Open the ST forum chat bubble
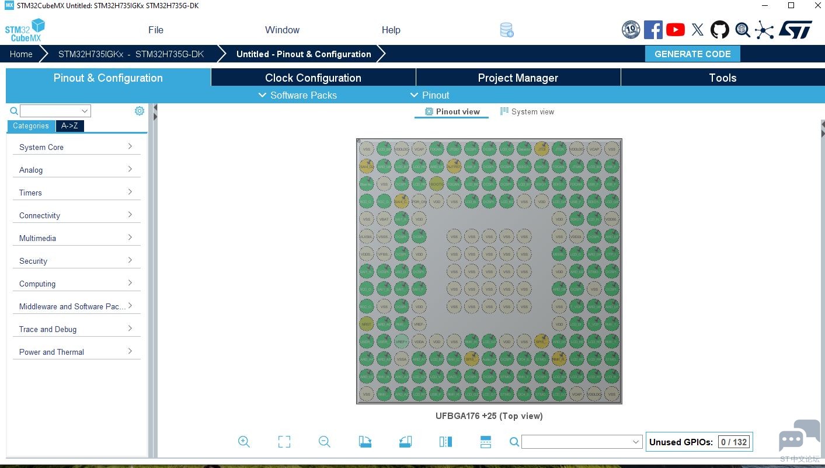The image size is (825, 468). pos(799,435)
